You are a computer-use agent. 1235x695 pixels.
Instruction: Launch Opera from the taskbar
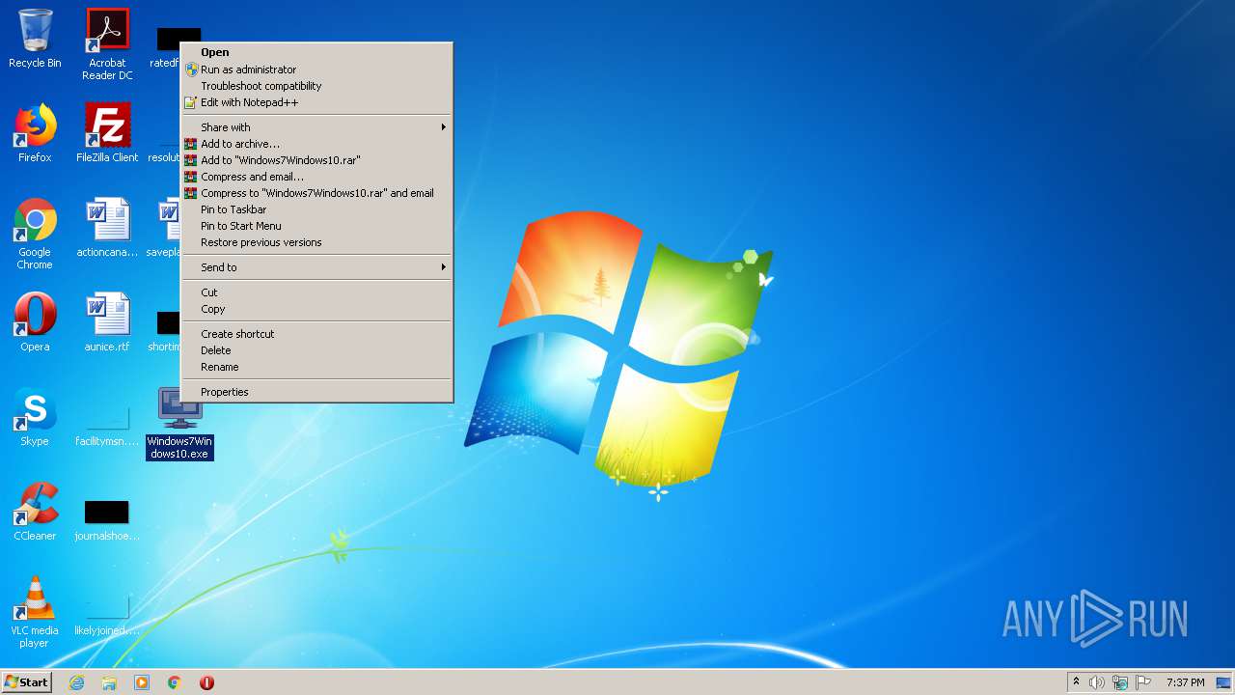coord(206,682)
